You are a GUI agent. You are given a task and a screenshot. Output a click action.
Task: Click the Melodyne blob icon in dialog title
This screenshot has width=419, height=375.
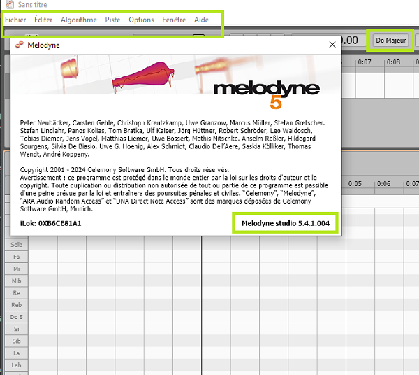pyautogui.click(x=20, y=45)
